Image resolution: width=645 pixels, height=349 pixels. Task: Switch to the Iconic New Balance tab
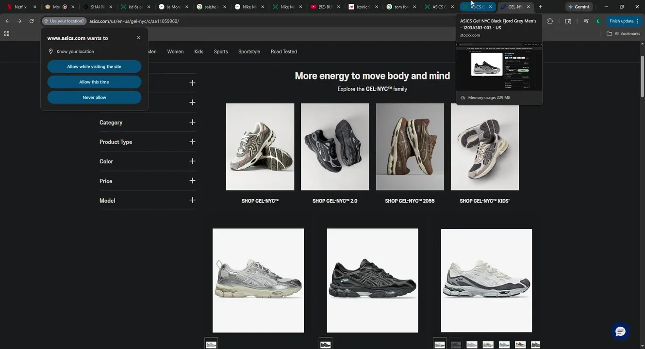click(363, 7)
